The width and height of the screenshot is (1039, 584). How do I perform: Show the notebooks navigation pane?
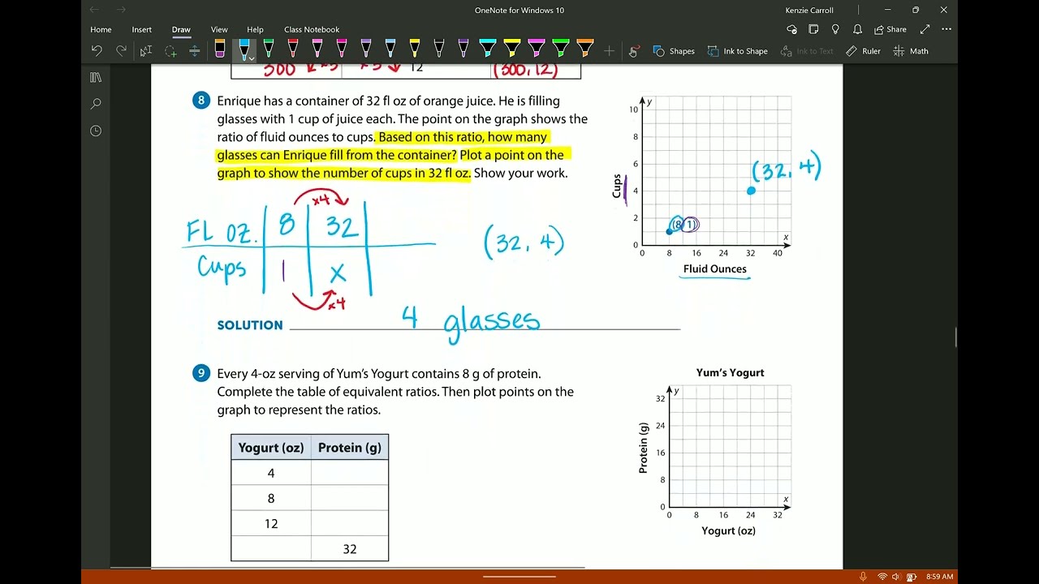point(96,77)
